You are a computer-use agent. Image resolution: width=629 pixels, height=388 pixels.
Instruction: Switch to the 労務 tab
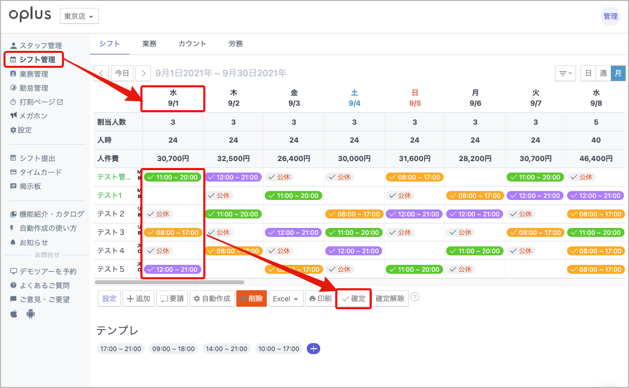(236, 43)
